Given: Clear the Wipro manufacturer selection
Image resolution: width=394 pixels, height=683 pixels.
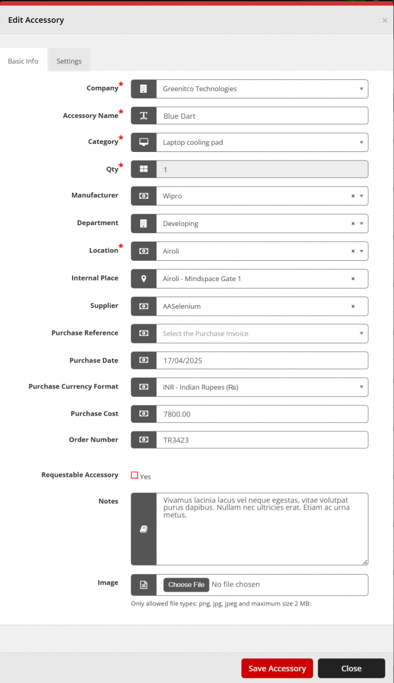Looking at the screenshot, I should point(353,196).
